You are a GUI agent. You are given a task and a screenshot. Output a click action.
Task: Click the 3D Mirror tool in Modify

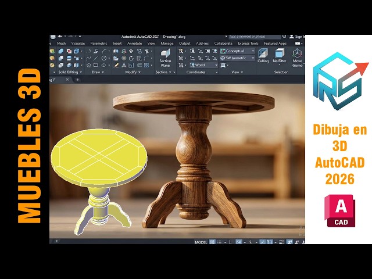click(x=116, y=51)
